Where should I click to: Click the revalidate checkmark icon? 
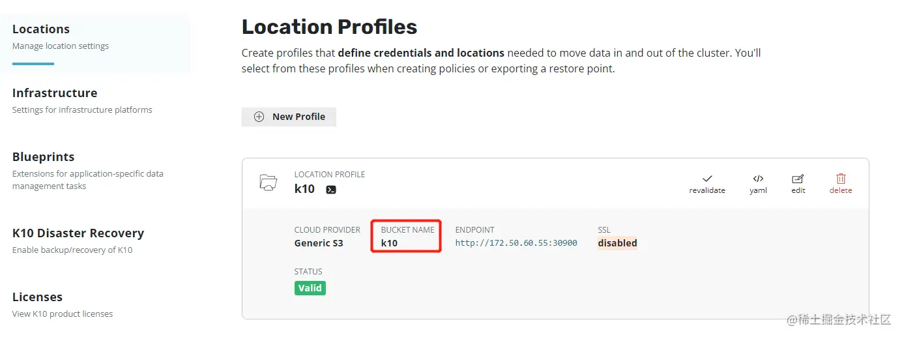[x=707, y=178]
